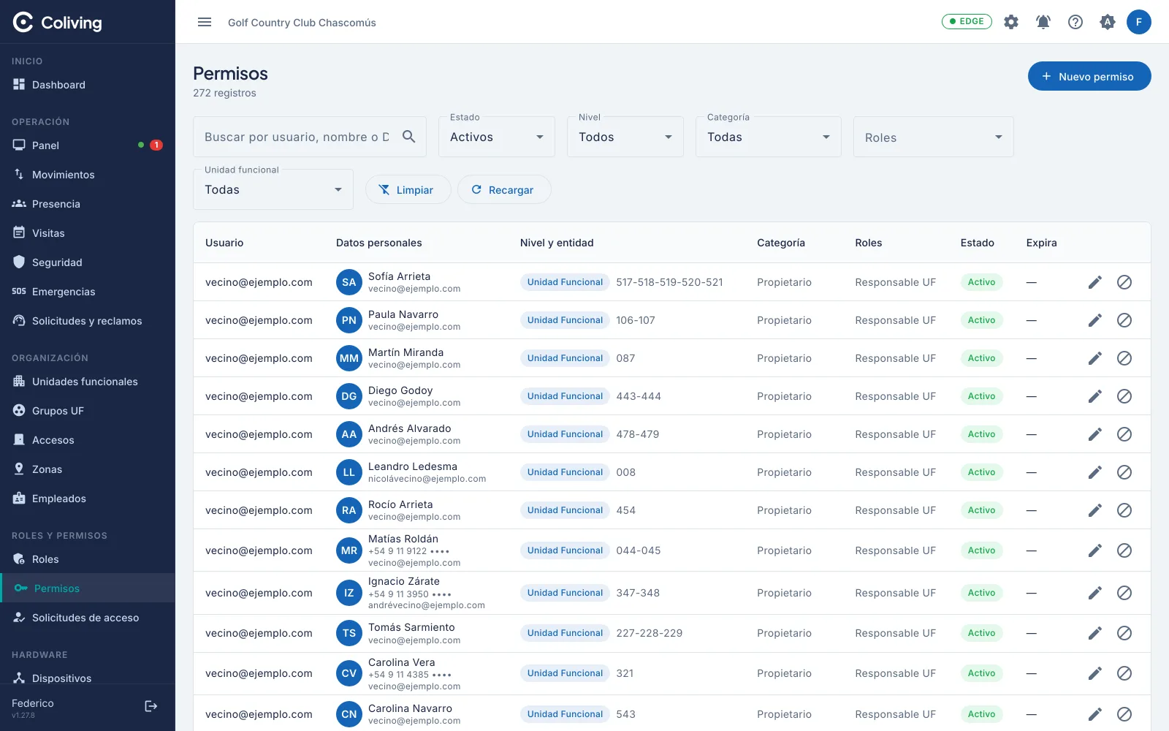Edit Leandro Ledesma permission pencil icon

tap(1094, 472)
